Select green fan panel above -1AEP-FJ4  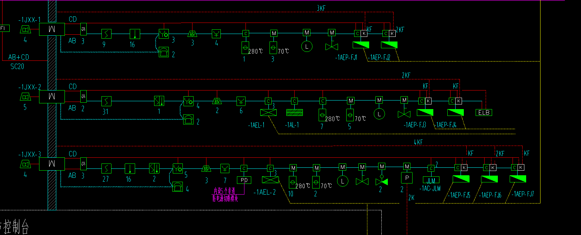tap(456, 112)
